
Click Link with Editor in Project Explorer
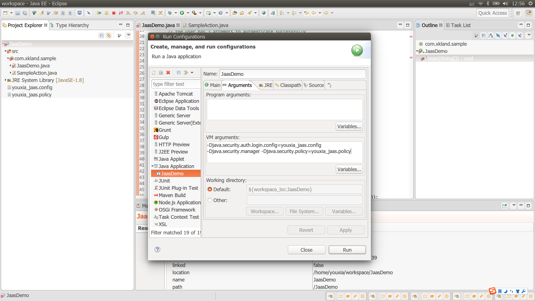pos(109,35)
